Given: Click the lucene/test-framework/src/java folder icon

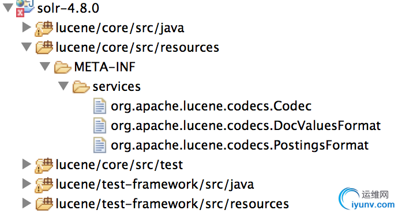Looking at the screenshot, I should pos(44,185).
